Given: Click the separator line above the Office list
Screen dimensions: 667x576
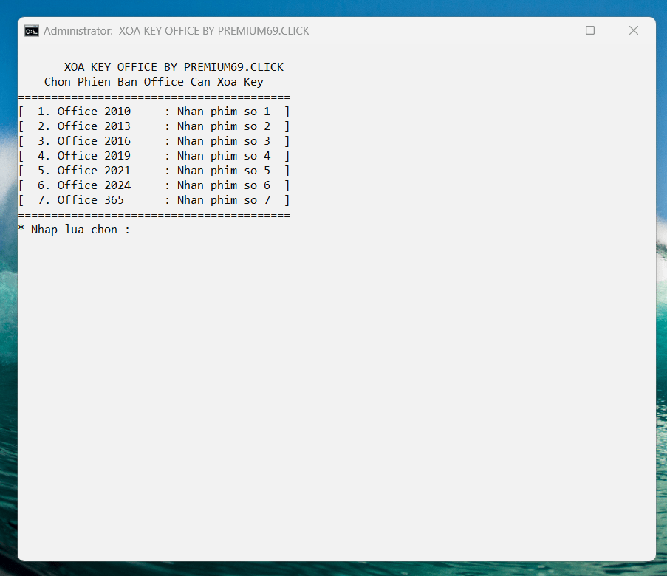Looking at the screenshot, I should coord(154,97).
